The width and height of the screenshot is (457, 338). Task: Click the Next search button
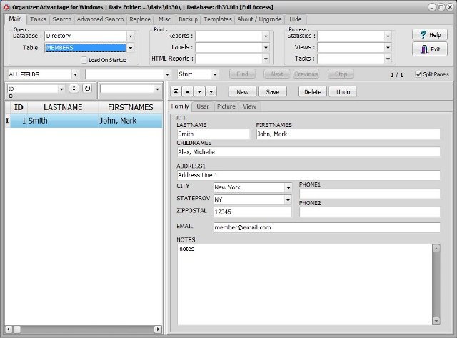tap(277, 74)
